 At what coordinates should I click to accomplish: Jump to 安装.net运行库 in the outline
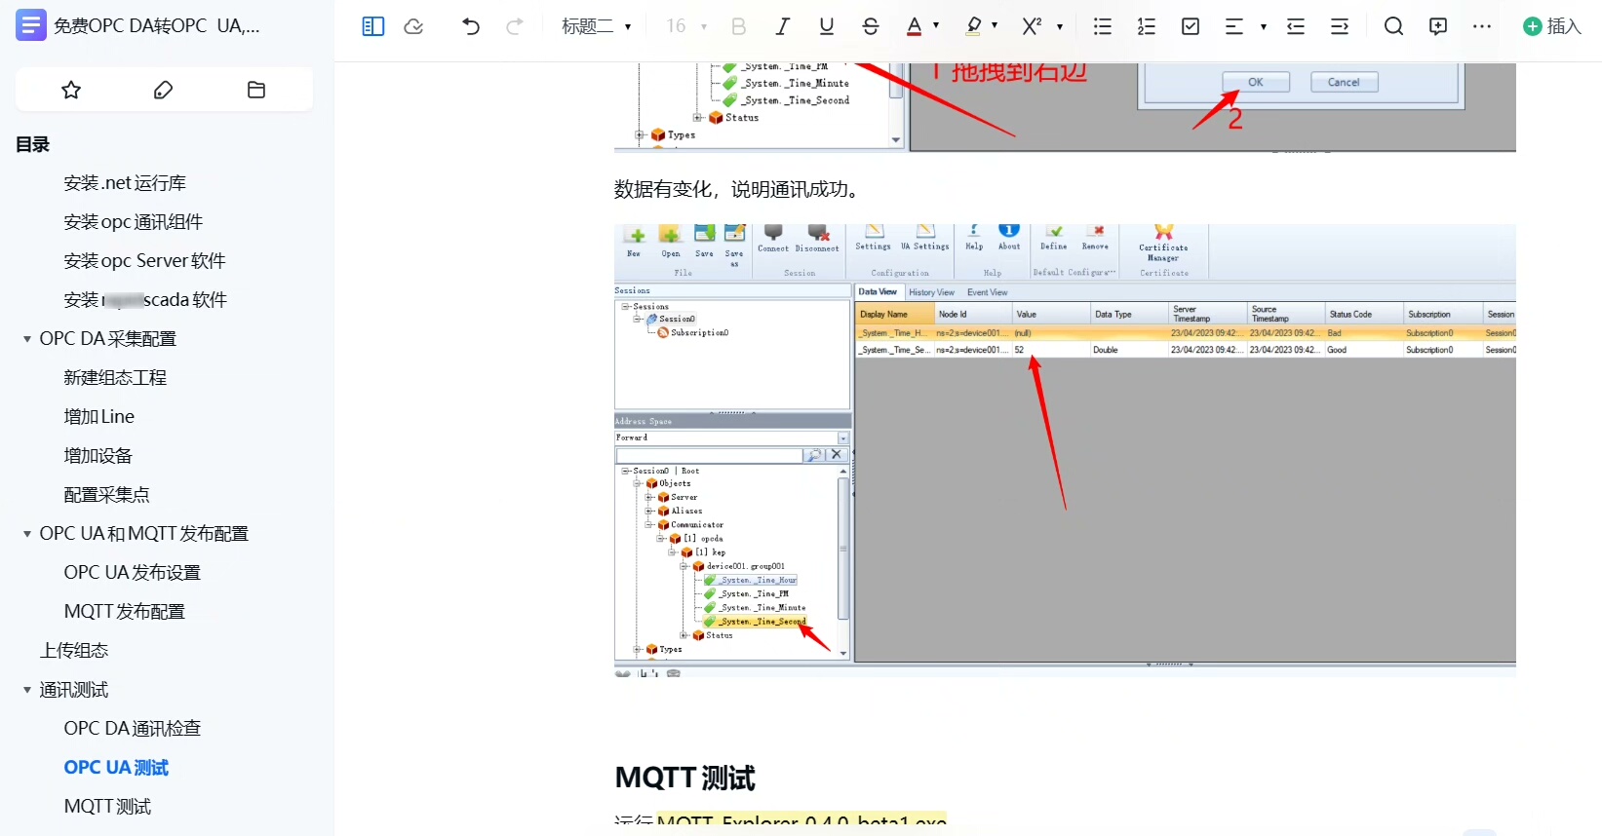pyautogui.click(x=125, y=183)
